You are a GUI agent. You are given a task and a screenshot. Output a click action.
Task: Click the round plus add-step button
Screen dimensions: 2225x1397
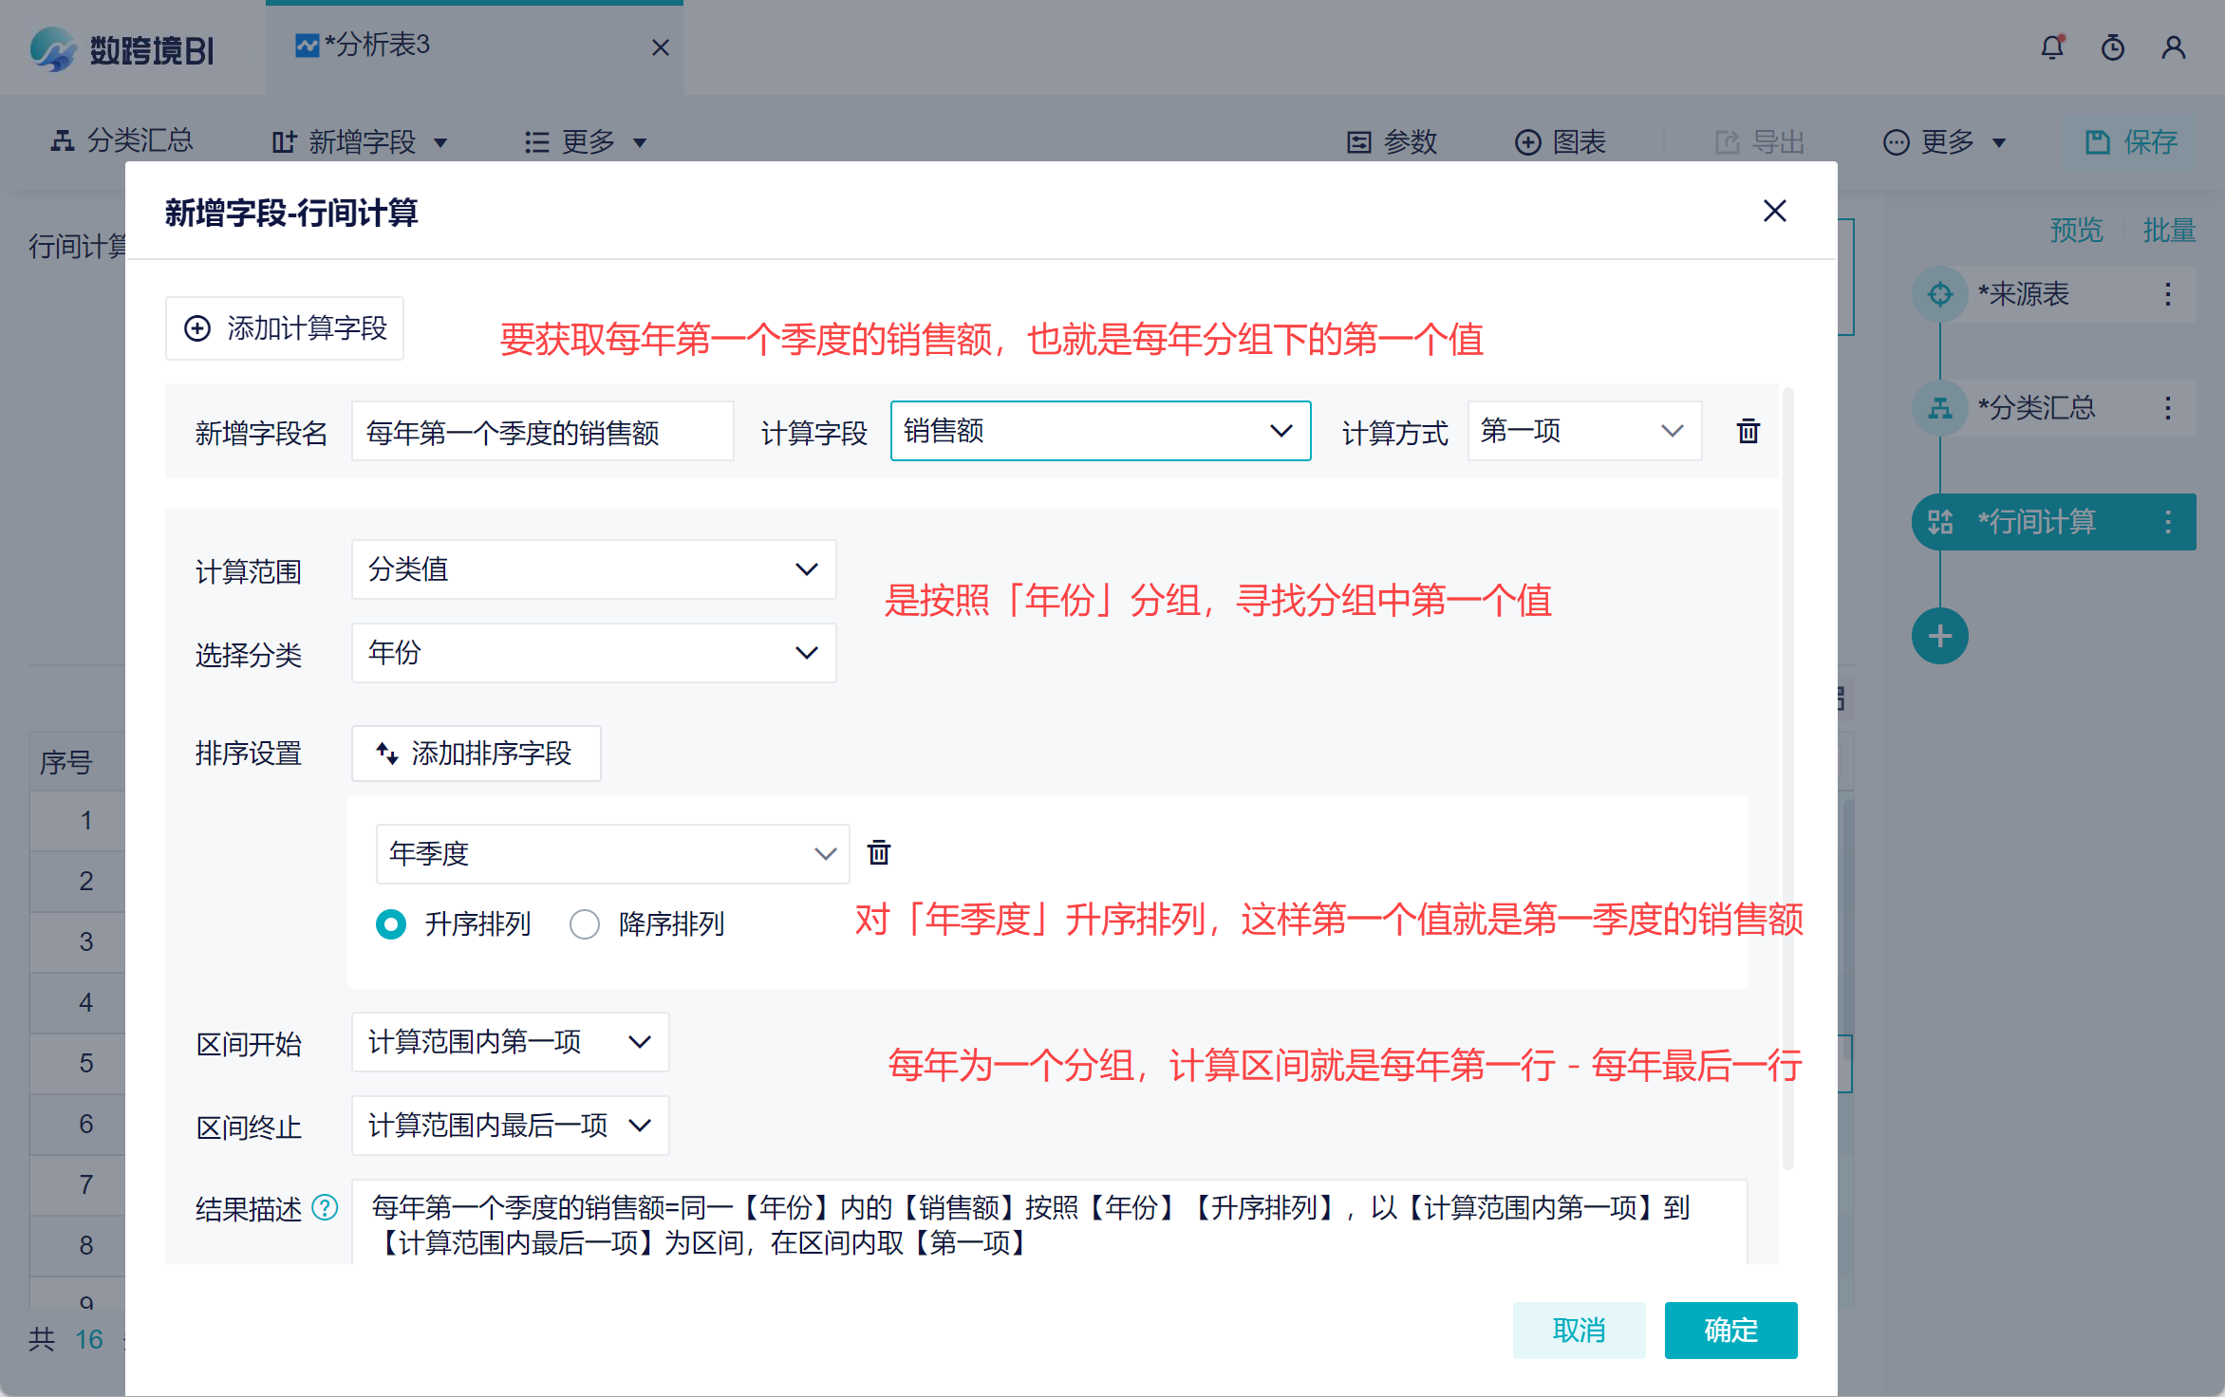(1939, 636)
